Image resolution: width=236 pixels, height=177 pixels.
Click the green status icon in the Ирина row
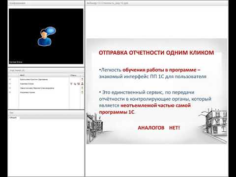[82, 92]
